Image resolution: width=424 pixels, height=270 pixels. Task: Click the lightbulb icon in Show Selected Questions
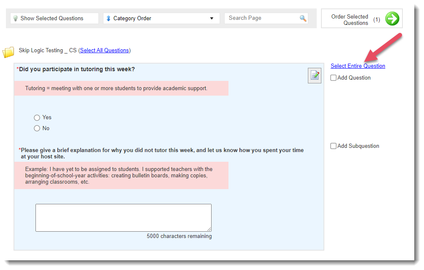15,19
